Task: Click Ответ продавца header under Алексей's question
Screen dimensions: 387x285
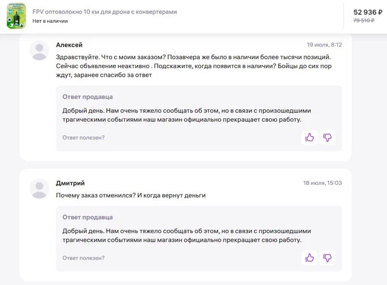Action: click(x=88, y=97)
